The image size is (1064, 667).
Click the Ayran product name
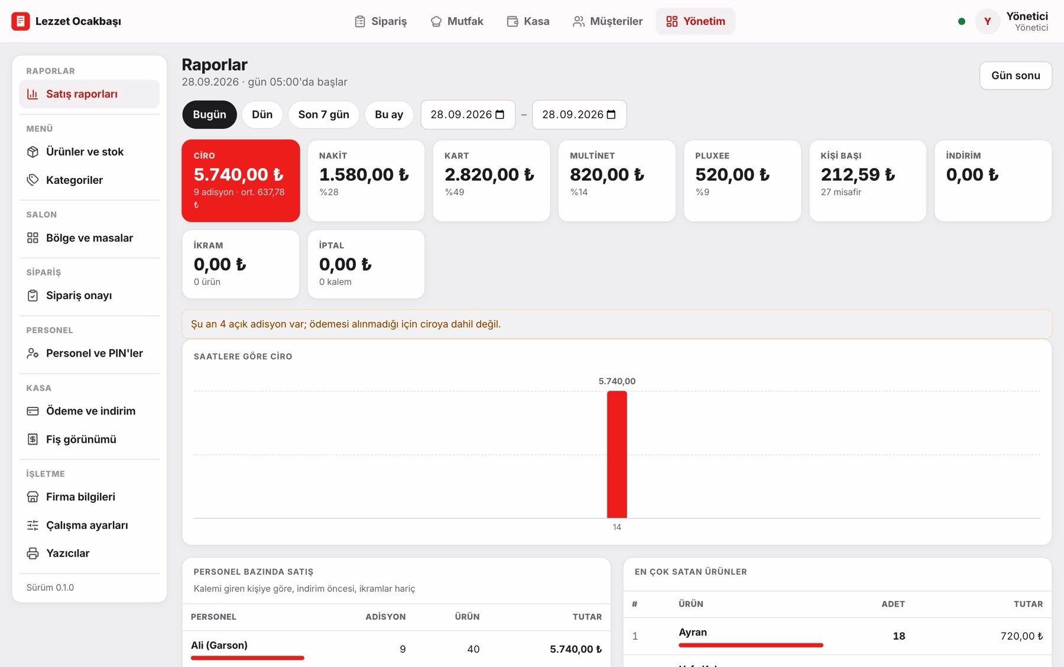[x=693, y=632]
